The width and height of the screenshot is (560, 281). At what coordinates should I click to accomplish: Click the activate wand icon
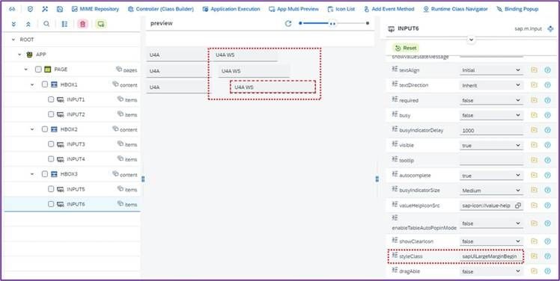[45, 9]
